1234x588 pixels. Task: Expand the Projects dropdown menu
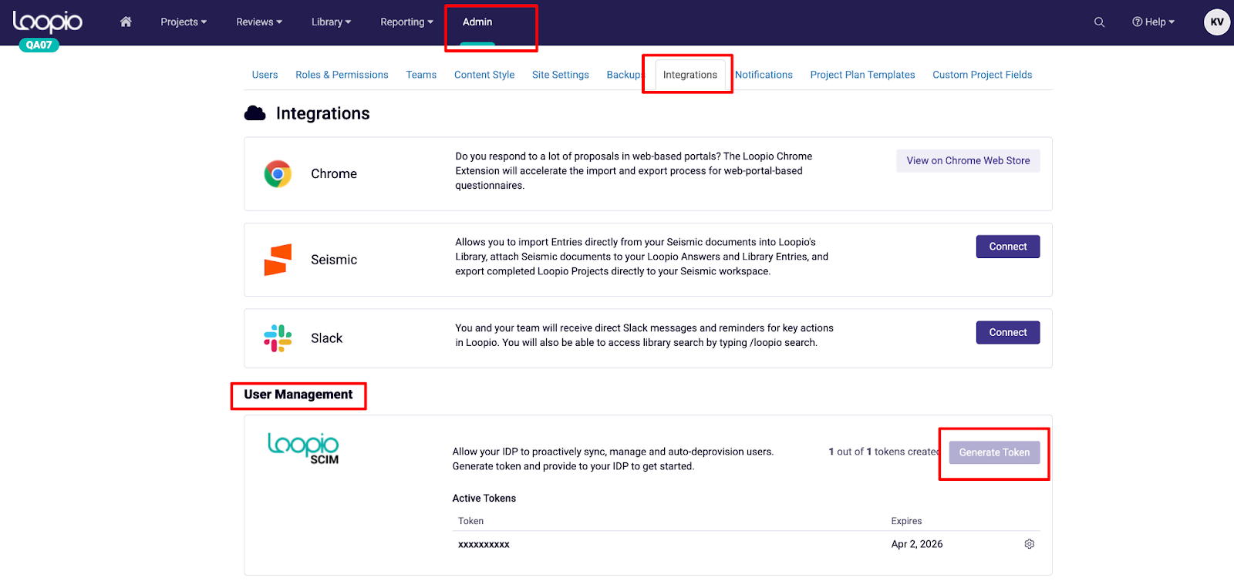pos(184,22)
